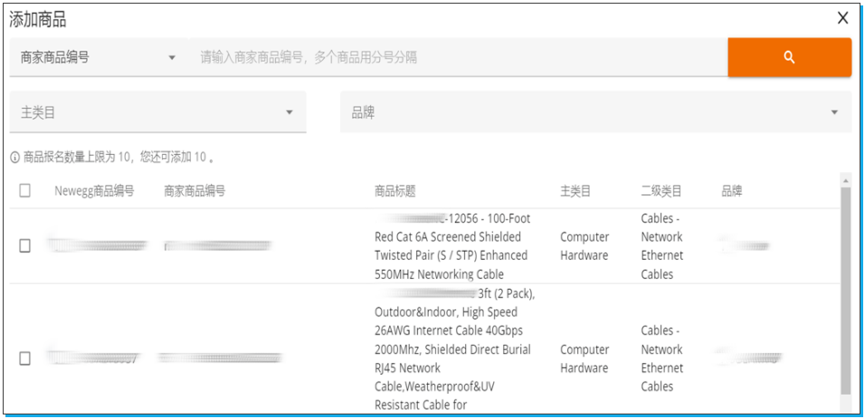Open the 商家商品编号 search type dropdown

click(98, 58)
